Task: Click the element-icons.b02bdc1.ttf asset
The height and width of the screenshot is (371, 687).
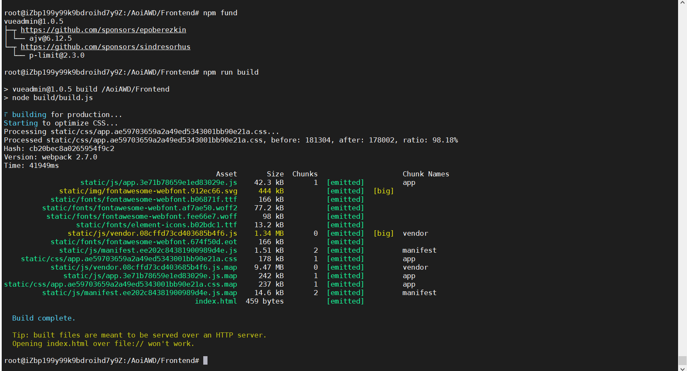Action: coord(156,225)
